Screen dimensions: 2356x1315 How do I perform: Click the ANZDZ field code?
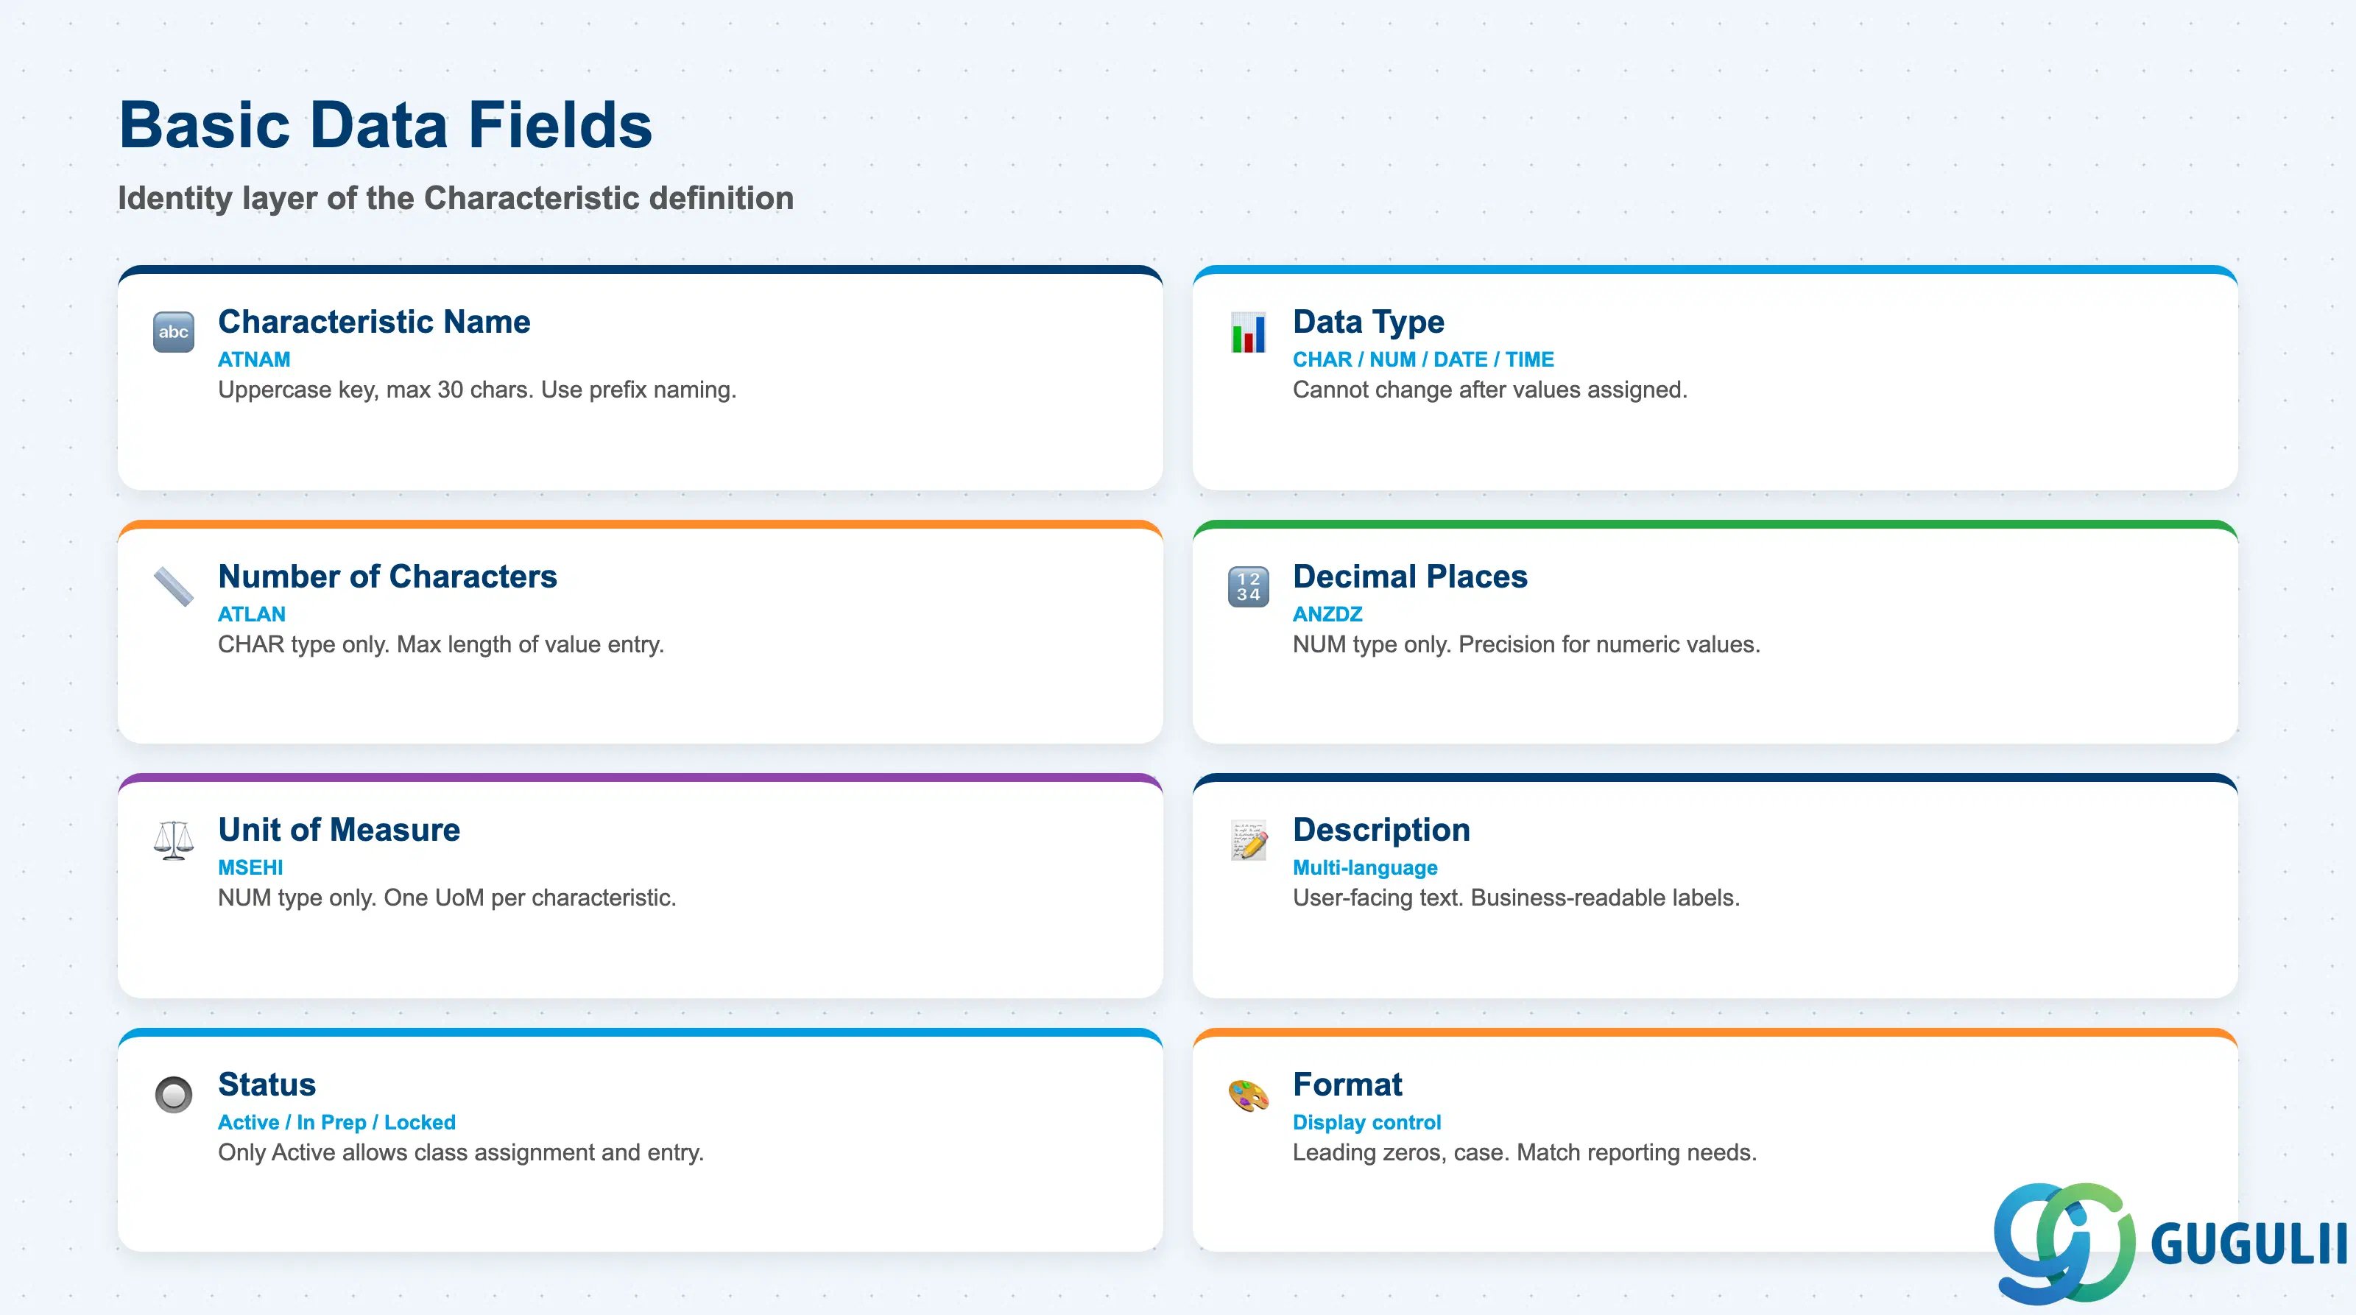click(1327, 613)
